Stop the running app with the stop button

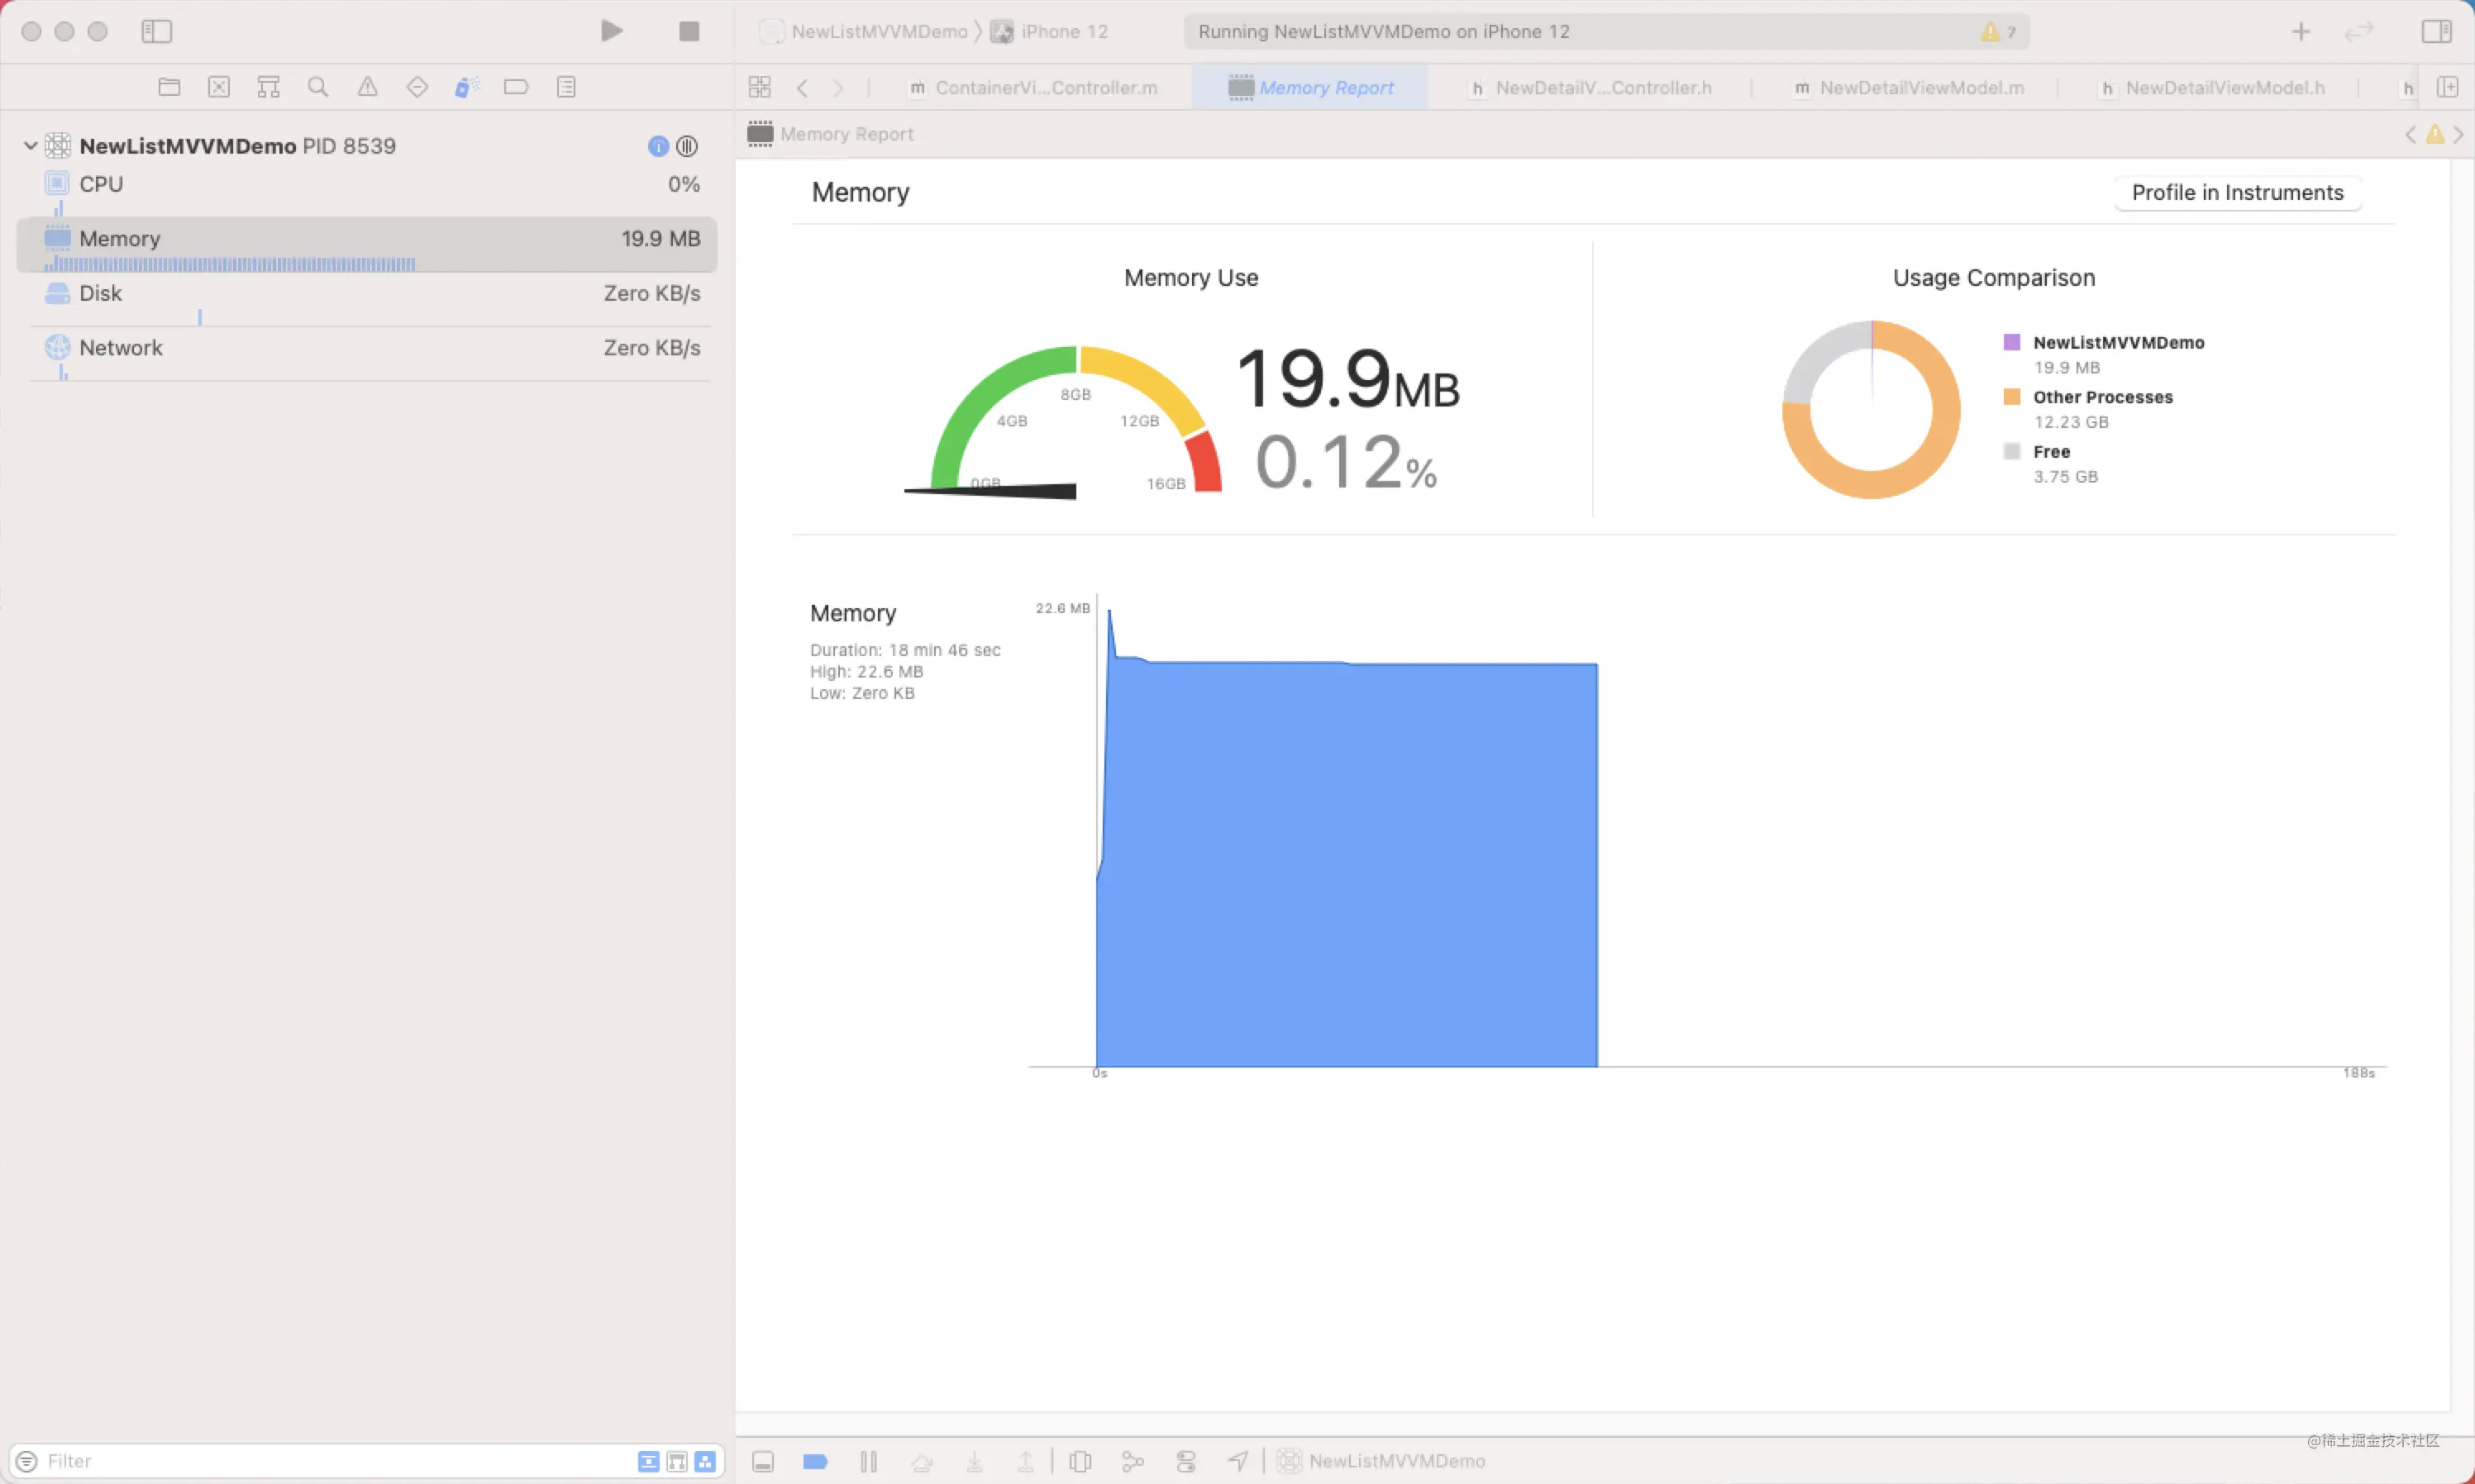pyautogui.click(x=689, y=31)
